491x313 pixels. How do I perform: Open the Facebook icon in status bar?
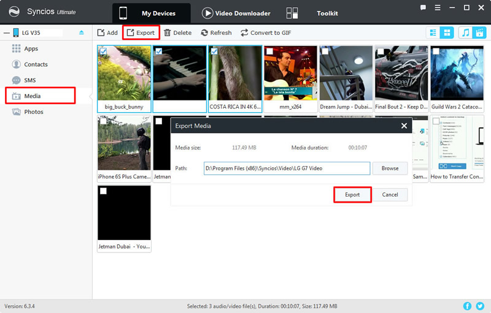(x=467, y=306)
